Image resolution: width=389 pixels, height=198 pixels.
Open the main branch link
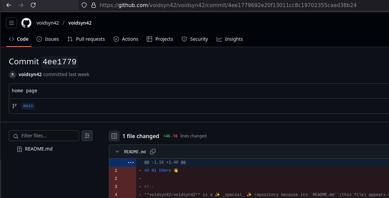28,106
